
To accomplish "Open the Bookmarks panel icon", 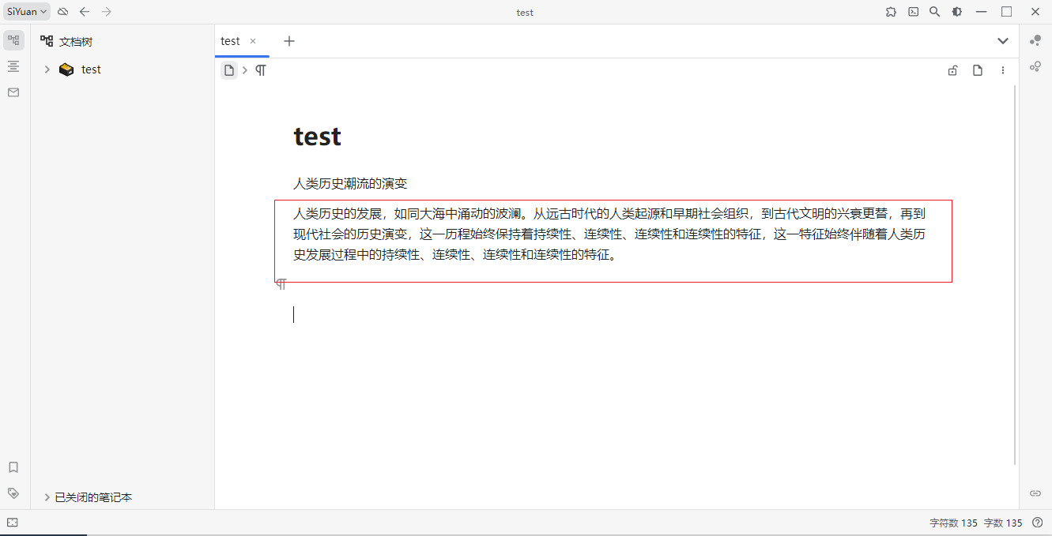I will tap(13, 467).
